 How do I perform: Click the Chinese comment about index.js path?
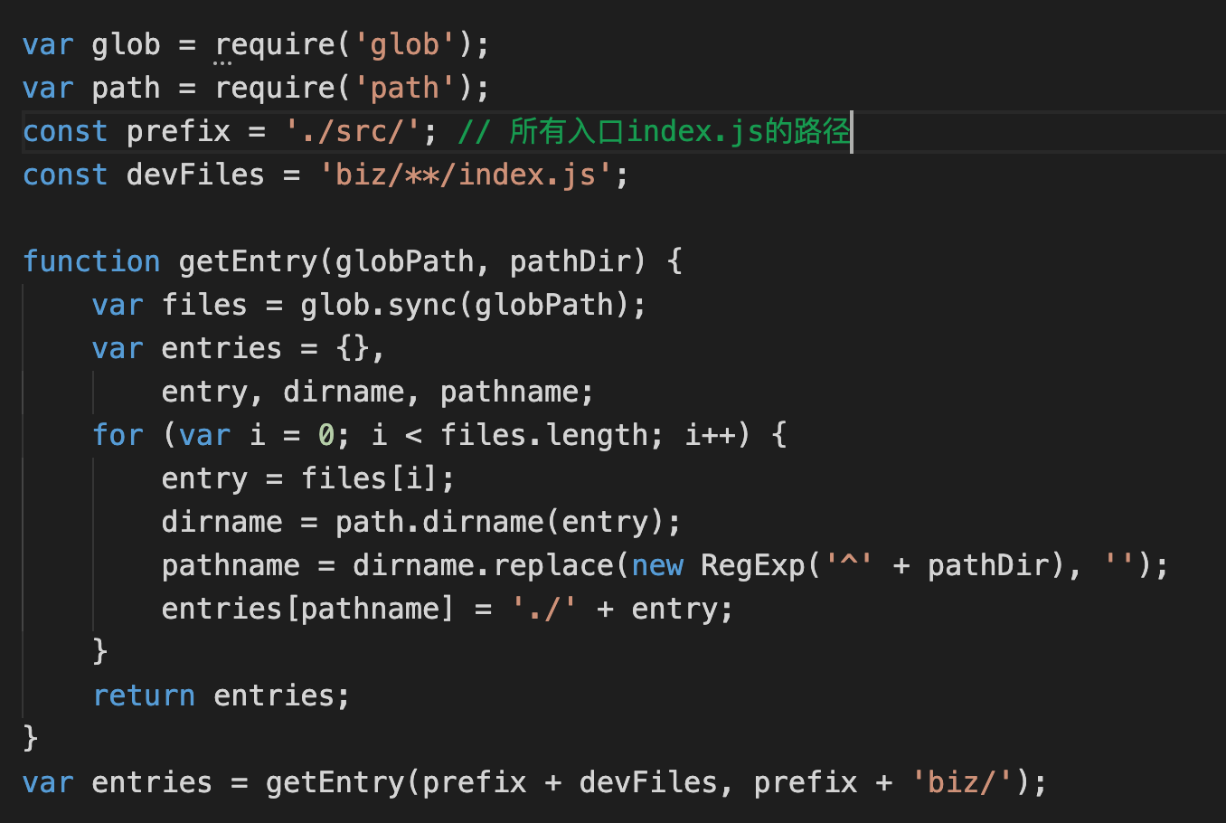(655, 131)
